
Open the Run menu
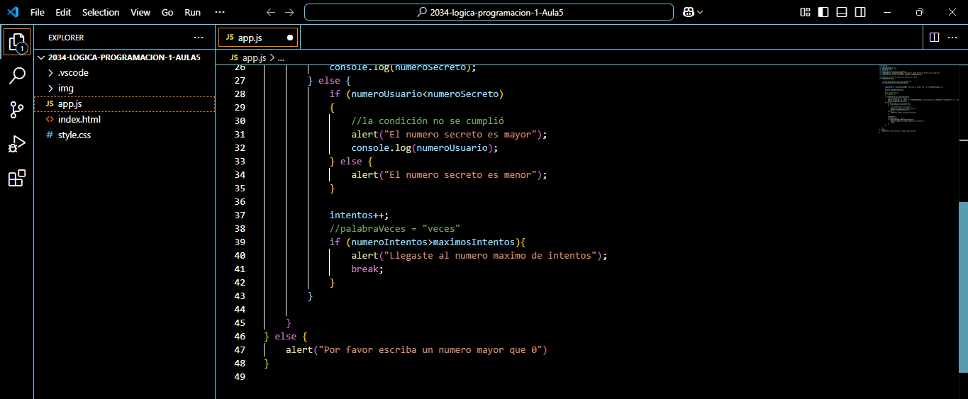tap(192, 12)
